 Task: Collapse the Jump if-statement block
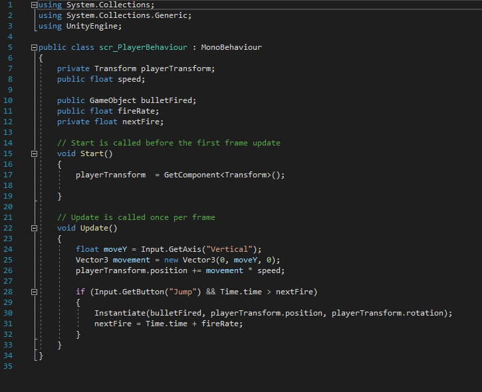point(35,292)
